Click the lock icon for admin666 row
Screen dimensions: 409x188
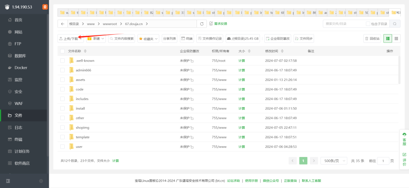coord(192,70)
